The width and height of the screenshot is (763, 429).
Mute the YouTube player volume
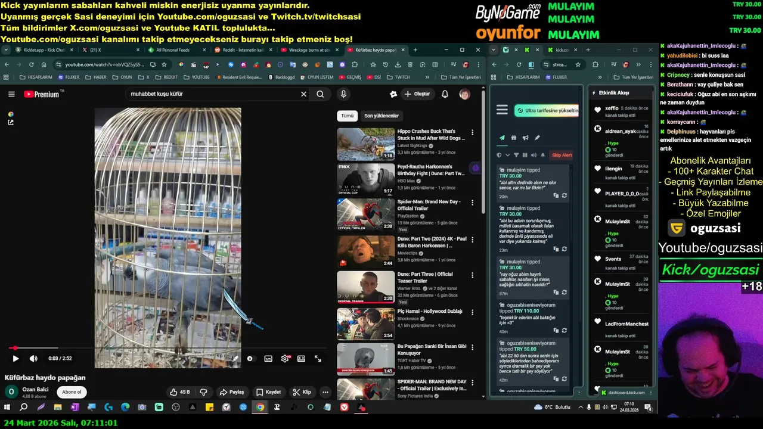(33, 359)
